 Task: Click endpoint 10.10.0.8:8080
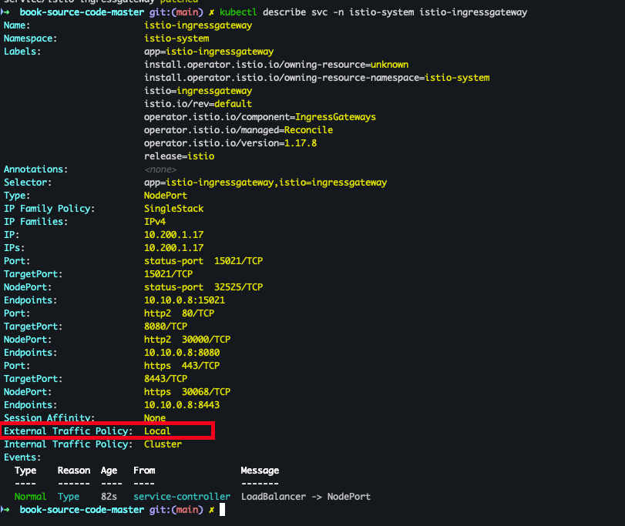(x=182, y=353)
